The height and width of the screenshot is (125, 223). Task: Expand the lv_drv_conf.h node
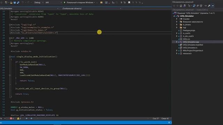point(177,36)
